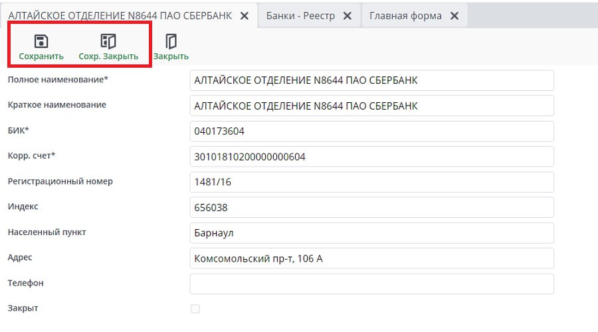Screen dimensions: 598x332
Task: Click into the Краткое наименование field
Action: (371, 106)
